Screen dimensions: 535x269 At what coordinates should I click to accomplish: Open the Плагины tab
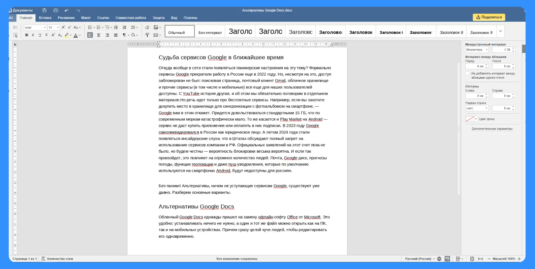pyautogui.click(x=190, y=18)
